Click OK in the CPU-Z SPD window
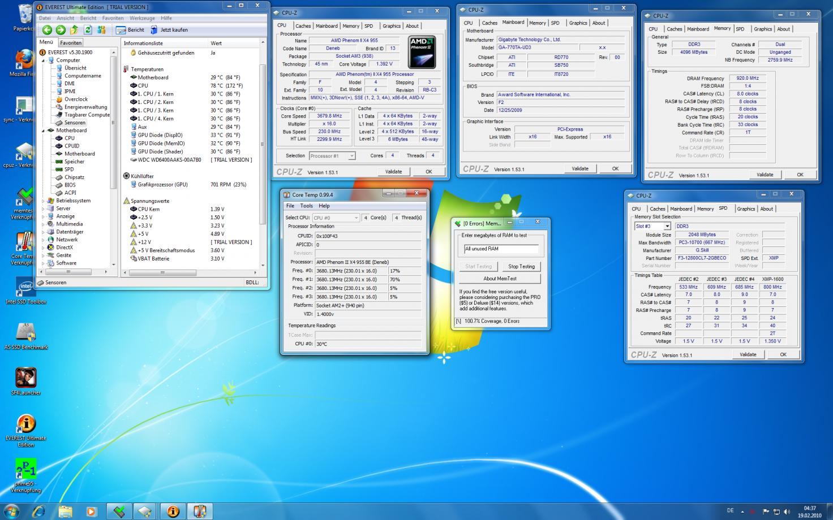 pos(783,355)
